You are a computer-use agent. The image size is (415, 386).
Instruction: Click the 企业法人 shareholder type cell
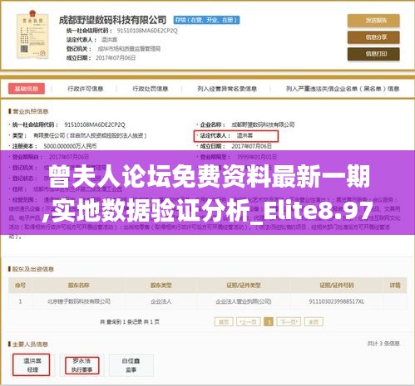161,301
